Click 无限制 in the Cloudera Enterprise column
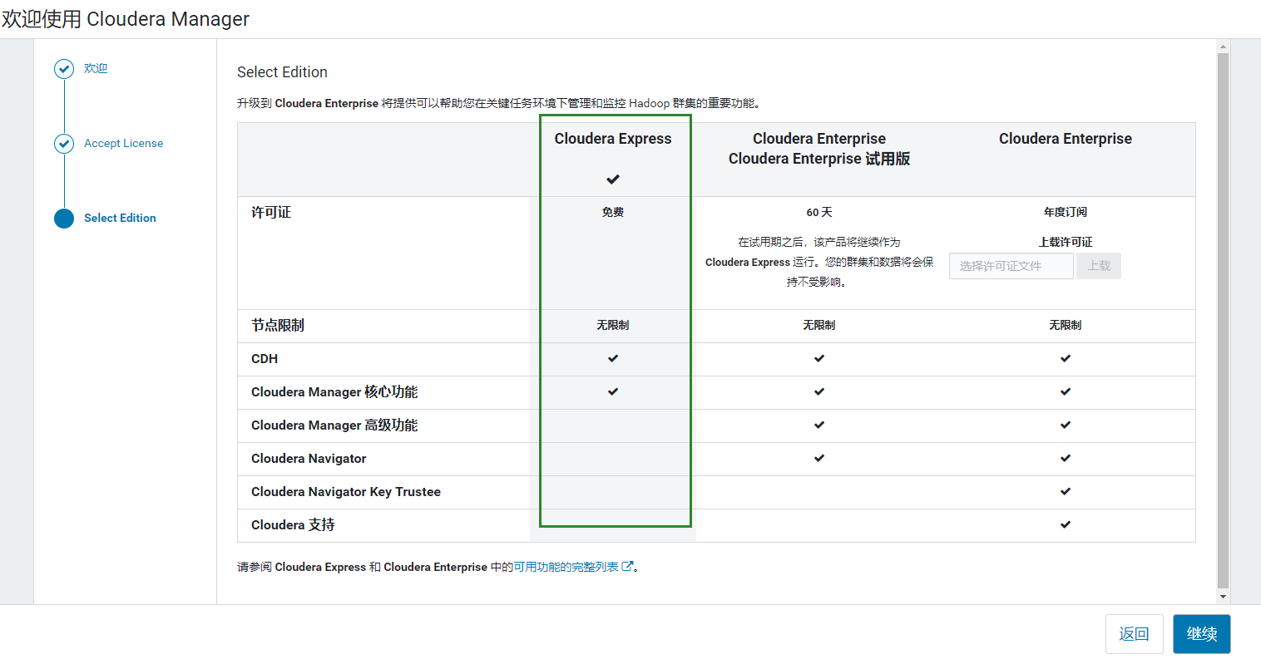Viewport: 1261px width, 659px height. [1066, 325]
